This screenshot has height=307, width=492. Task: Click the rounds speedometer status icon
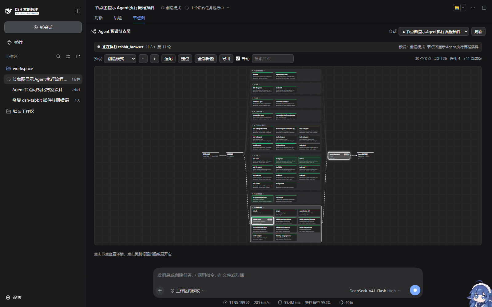(225, 302)
